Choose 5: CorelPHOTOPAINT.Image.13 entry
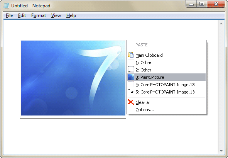Viewport: 228px width, 158px height. pos(167,92)
